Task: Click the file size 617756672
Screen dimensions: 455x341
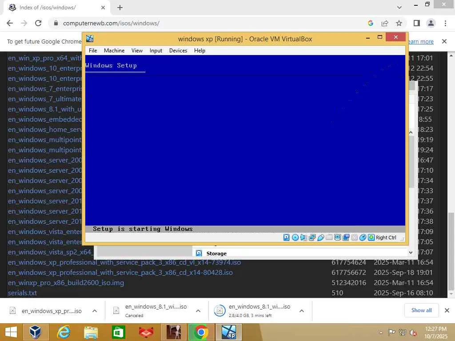Action: tap(349, 273)
